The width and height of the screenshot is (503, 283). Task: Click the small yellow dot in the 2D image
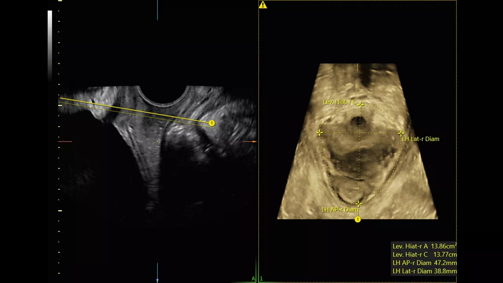[x=157, y=141]
